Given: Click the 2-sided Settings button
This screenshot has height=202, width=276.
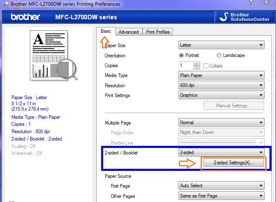Looking at the screenshot, I should click(234, 163).
